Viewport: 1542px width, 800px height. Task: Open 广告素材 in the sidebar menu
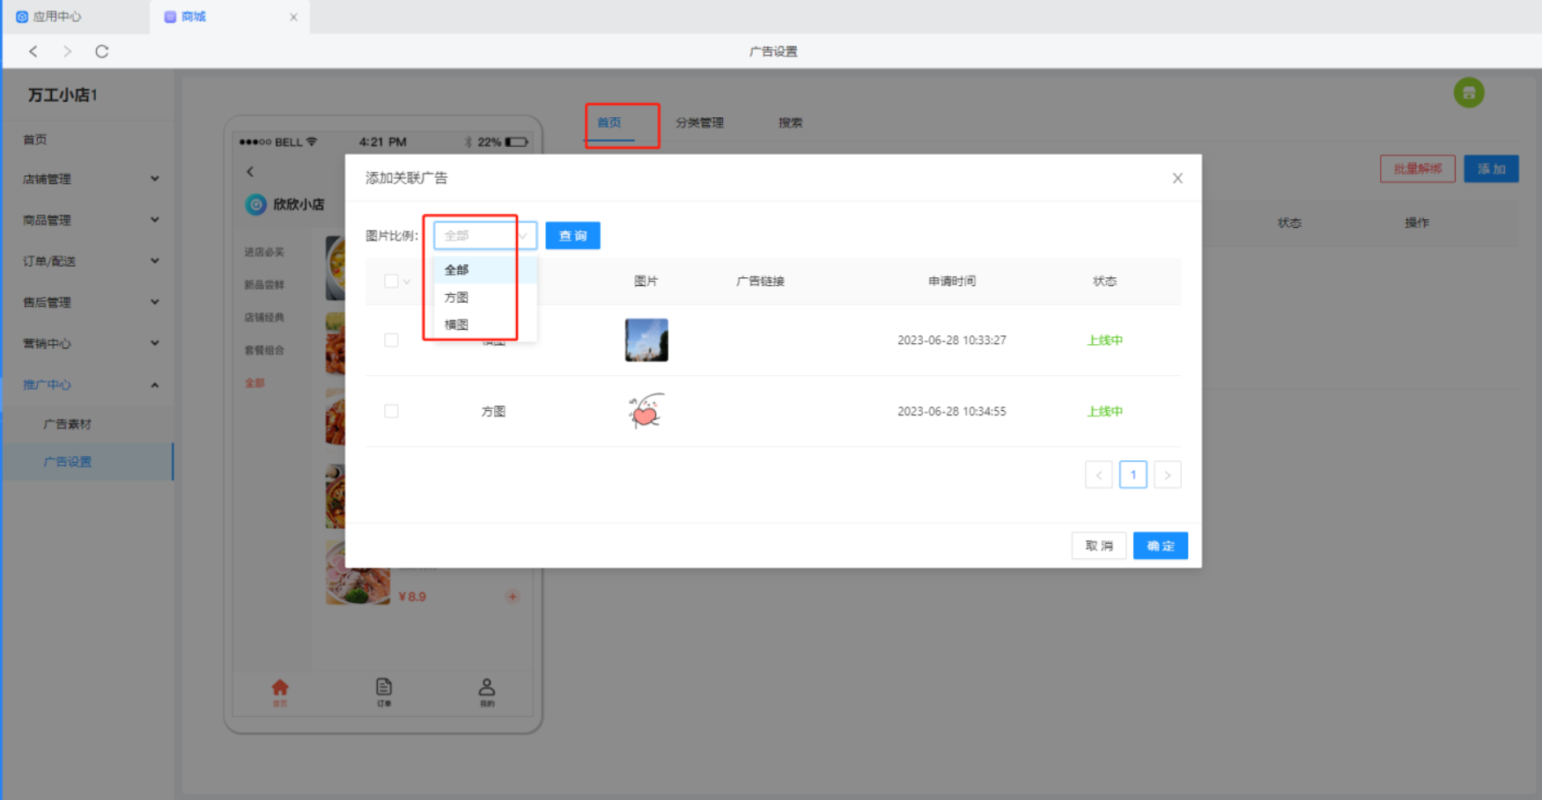pos(68,424)
